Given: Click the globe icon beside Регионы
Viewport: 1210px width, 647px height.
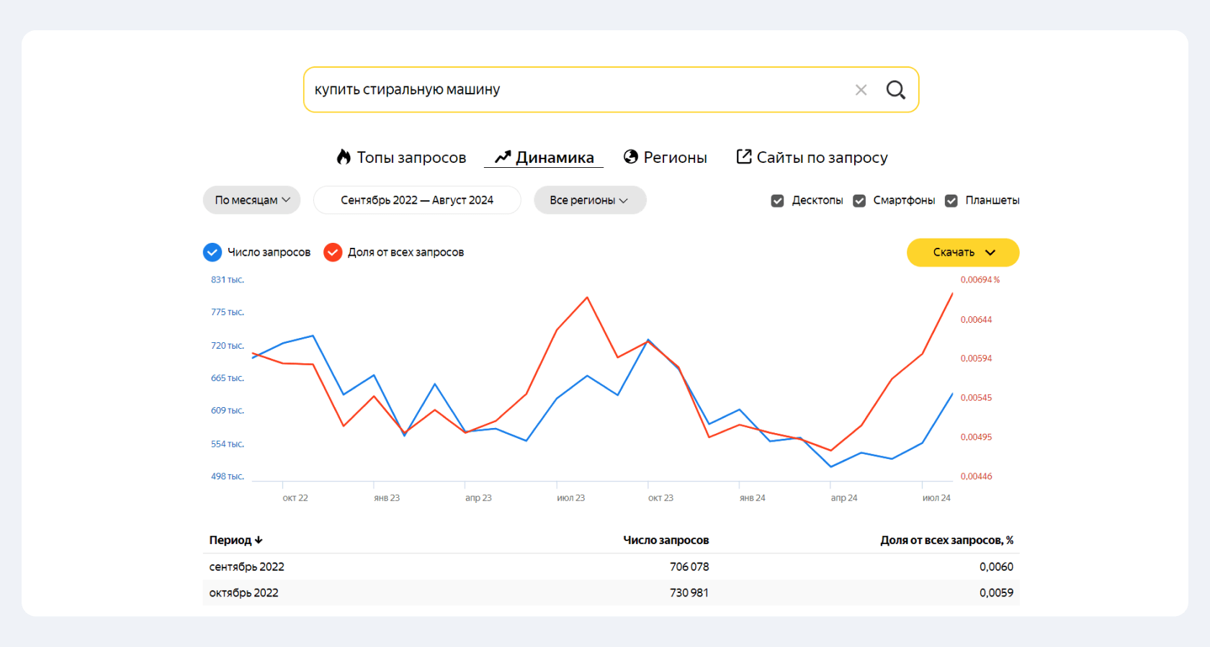Looking at the screenshot, I should pyautogui.click(x=631, y=157).
